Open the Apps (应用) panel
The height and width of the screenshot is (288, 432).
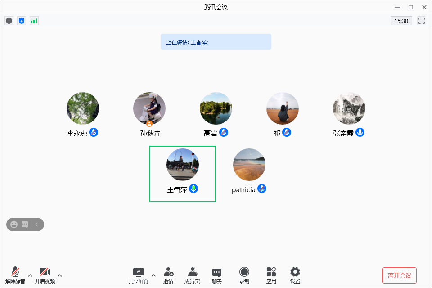pyautogui.click(x=271, y=274)
